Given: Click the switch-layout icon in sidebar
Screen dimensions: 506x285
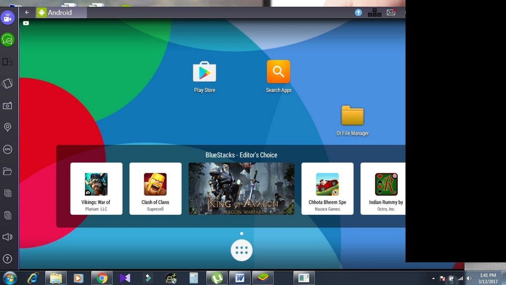Looking at the screenshot, I should pyautogui.click(x=7, y=62).
